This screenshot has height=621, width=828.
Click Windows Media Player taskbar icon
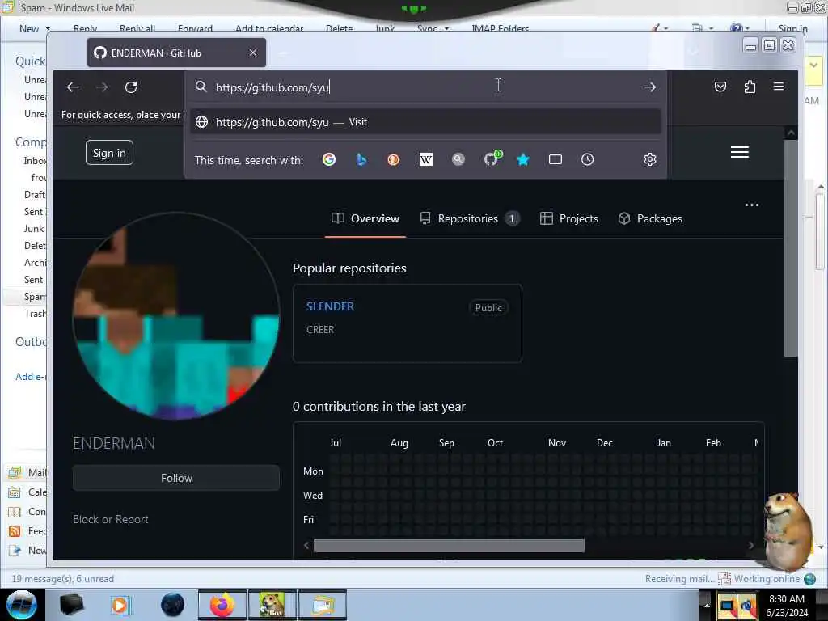pyautogui.click(x=120, y=605)
